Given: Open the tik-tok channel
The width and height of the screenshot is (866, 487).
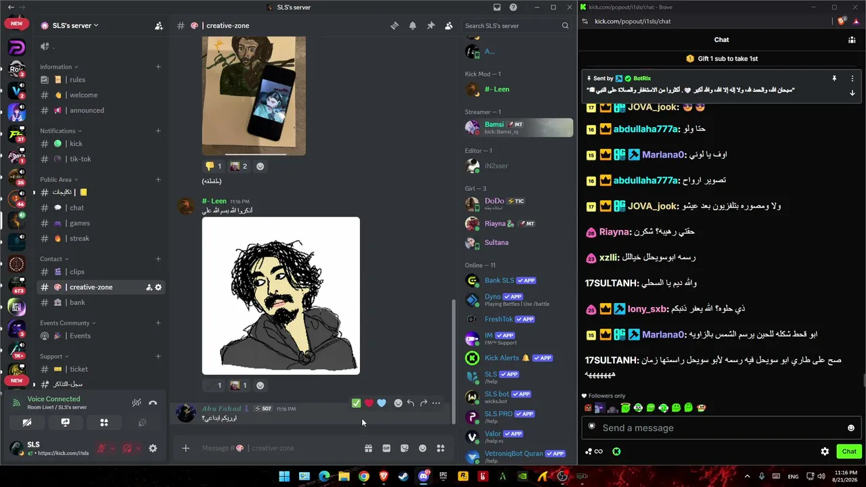Looking at the screenshot, I should pyautogui.click(x=101, y=159).
